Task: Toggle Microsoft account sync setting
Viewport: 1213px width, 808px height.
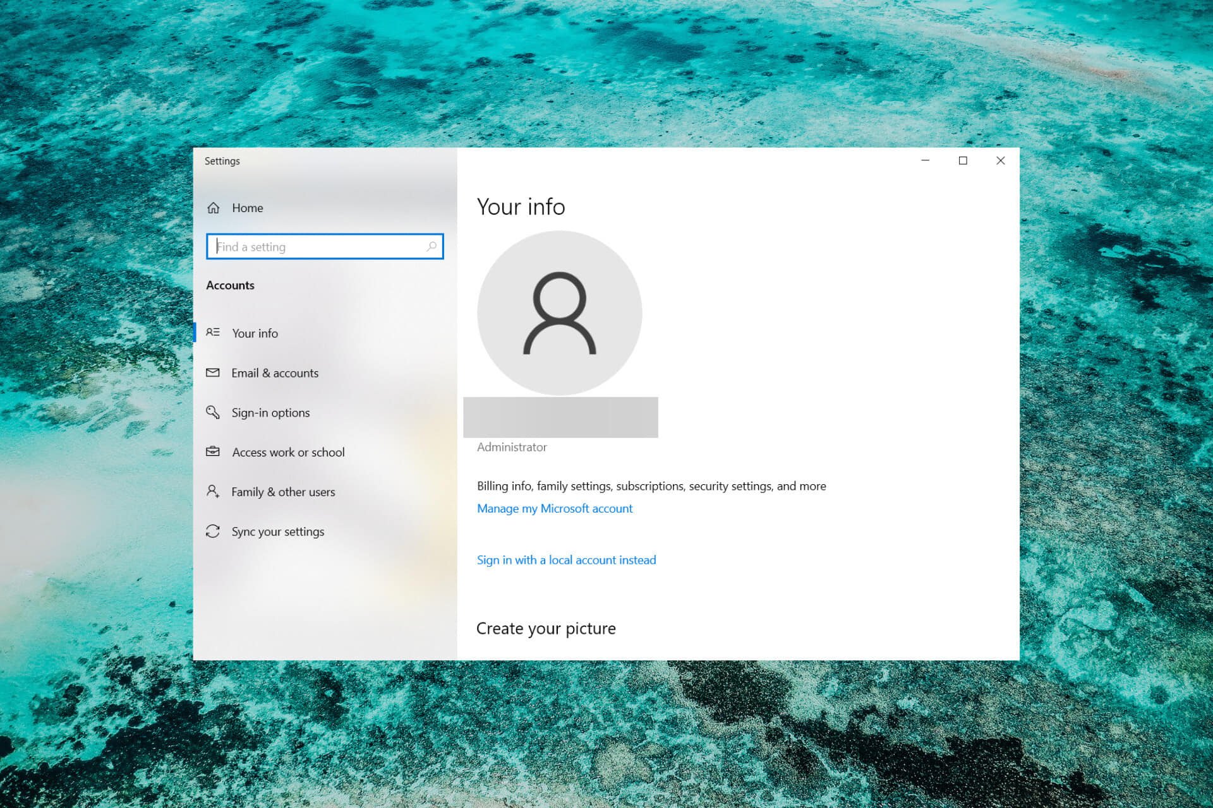Action: click(277, 530)
